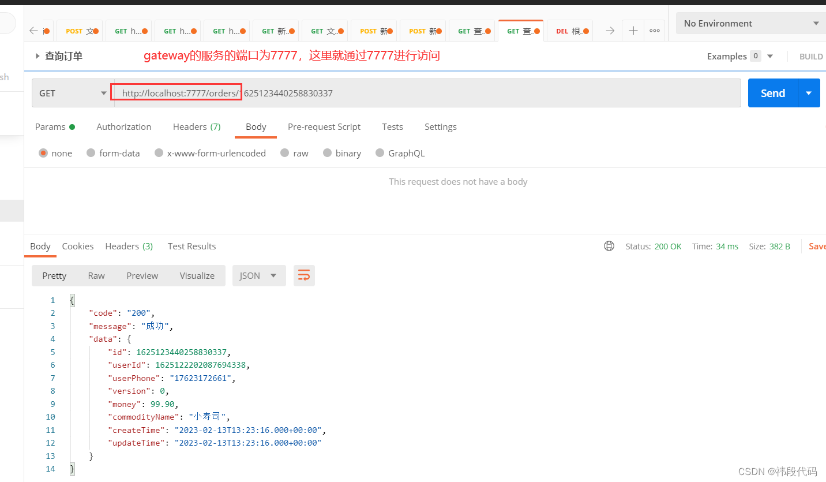The height and width of the screenshot is (482, 826).
Task: Open the Test Results tab
Action: [192, 246]
